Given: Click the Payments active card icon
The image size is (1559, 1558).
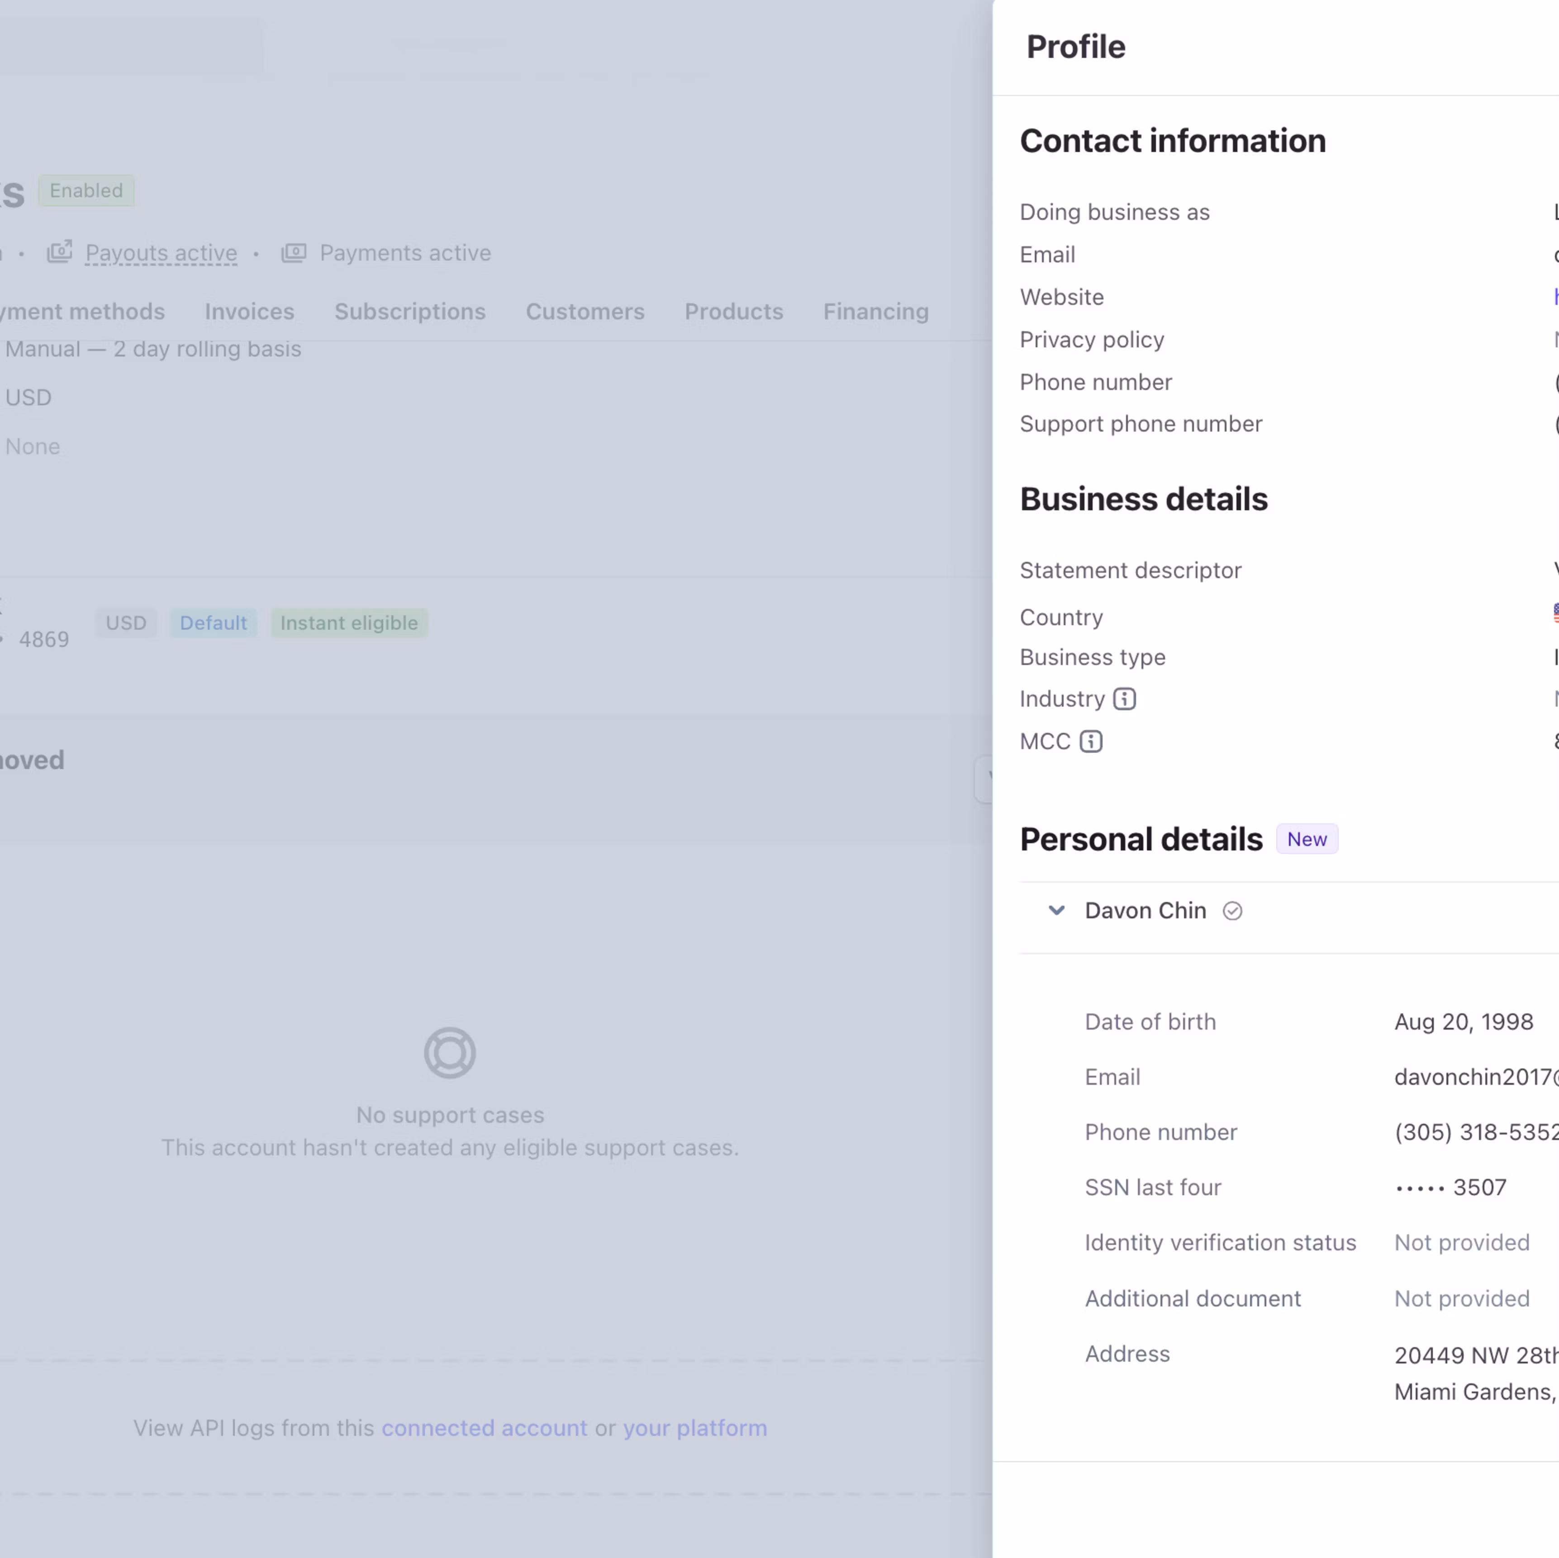Looking at the screenshot, I should point(294,252).
